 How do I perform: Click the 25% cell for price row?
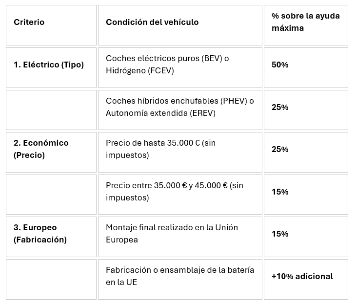(x=306, y=152)
